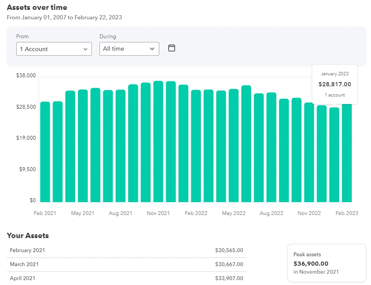
Task: Click the April 2021 asset row
Action: pos(126,278)
